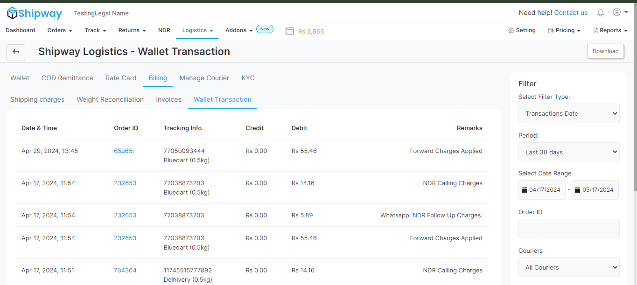This screenshot has height=285, width=637.
Task: Click the Download button
Action: tap(605, 51)
